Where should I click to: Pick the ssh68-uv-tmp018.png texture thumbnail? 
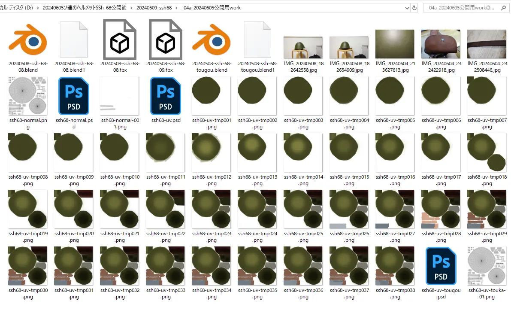point(487,153)
